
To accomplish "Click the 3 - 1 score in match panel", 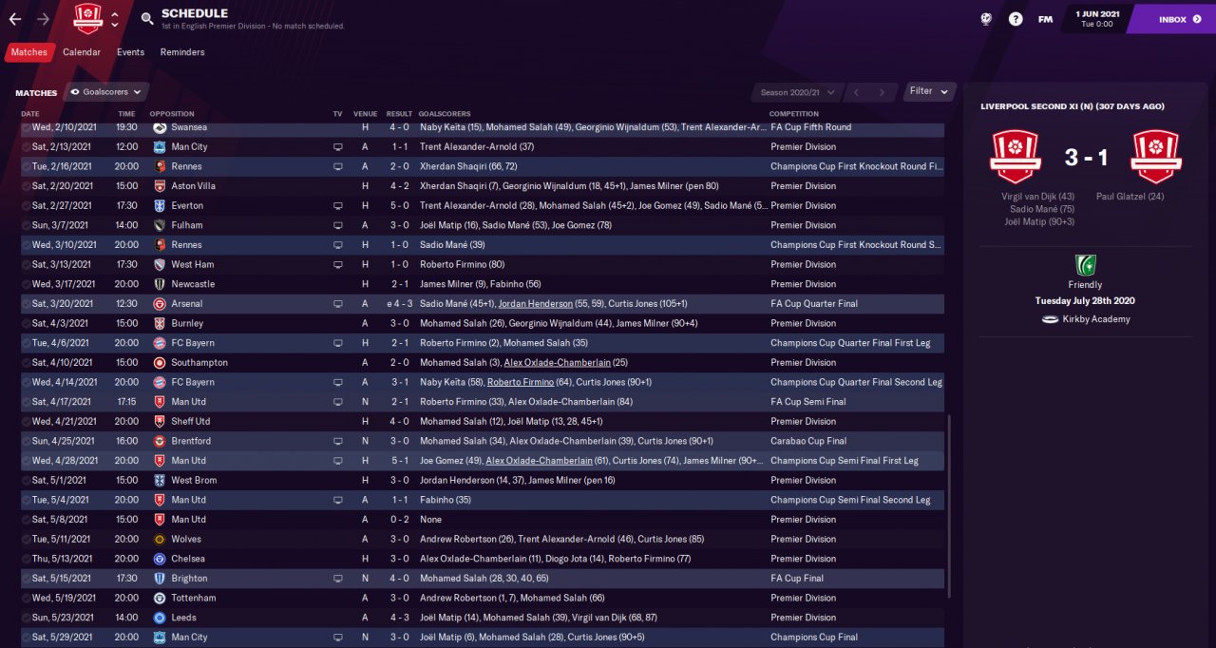I will tap(1084, 157).
